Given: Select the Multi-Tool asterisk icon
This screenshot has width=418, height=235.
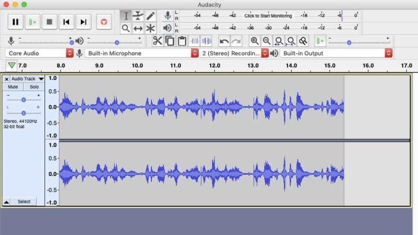Looking at the screenshot, I should [x=150, y=28].
